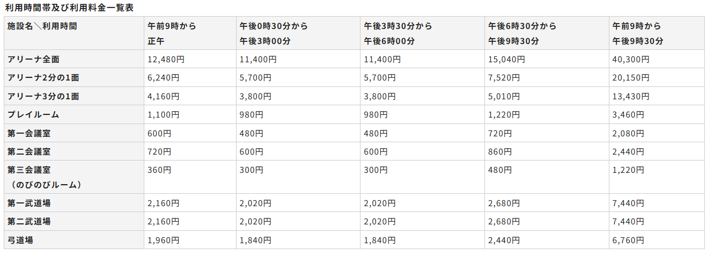Select the 第一会議室 row header

pos(30,133)
